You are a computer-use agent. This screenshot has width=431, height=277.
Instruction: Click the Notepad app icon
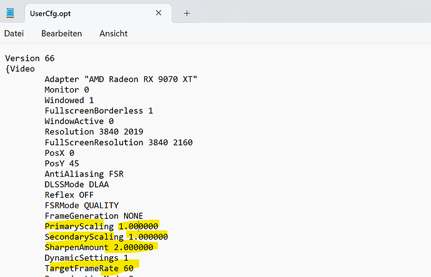click(x=10, y=13)
